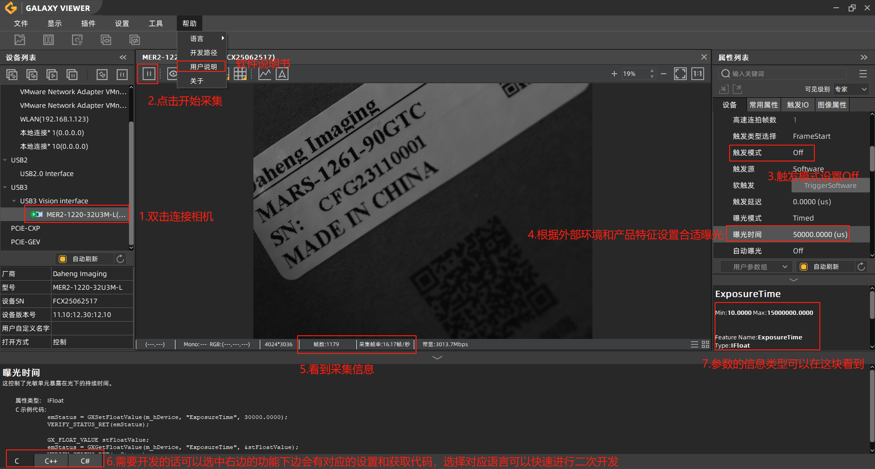
Task: Click the export parameters arrow icon
Action: click(x=737, y=89)
